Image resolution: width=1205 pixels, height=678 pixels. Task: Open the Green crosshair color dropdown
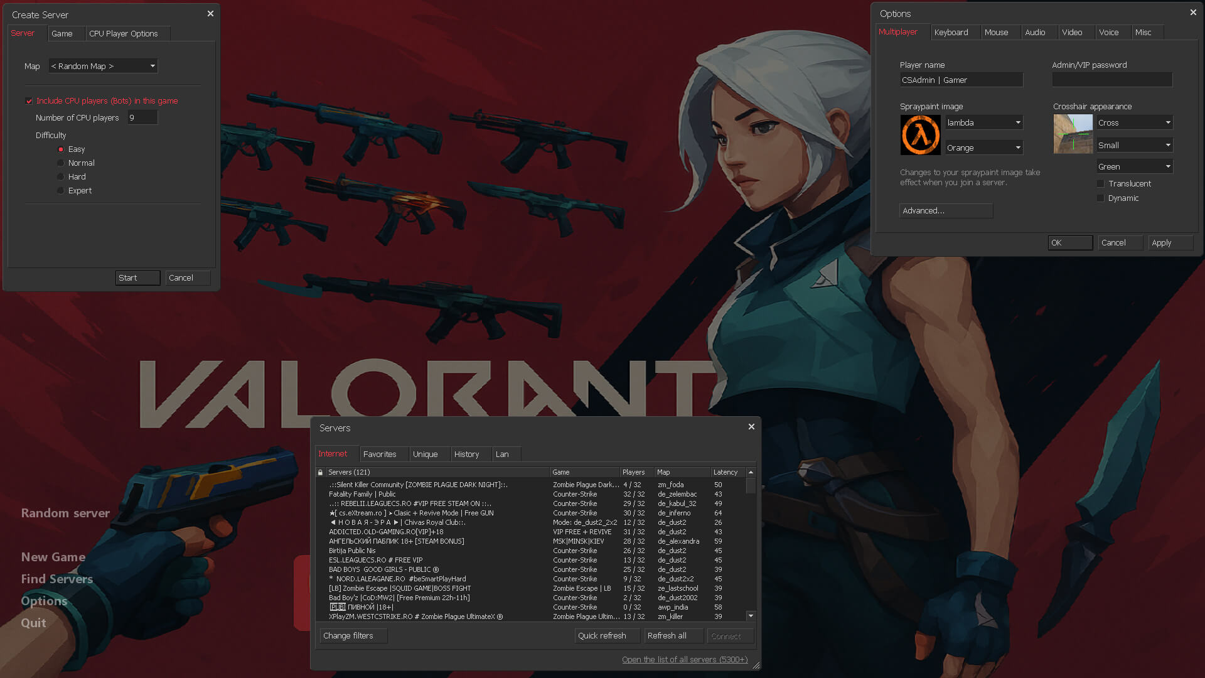click(1134, 167)
